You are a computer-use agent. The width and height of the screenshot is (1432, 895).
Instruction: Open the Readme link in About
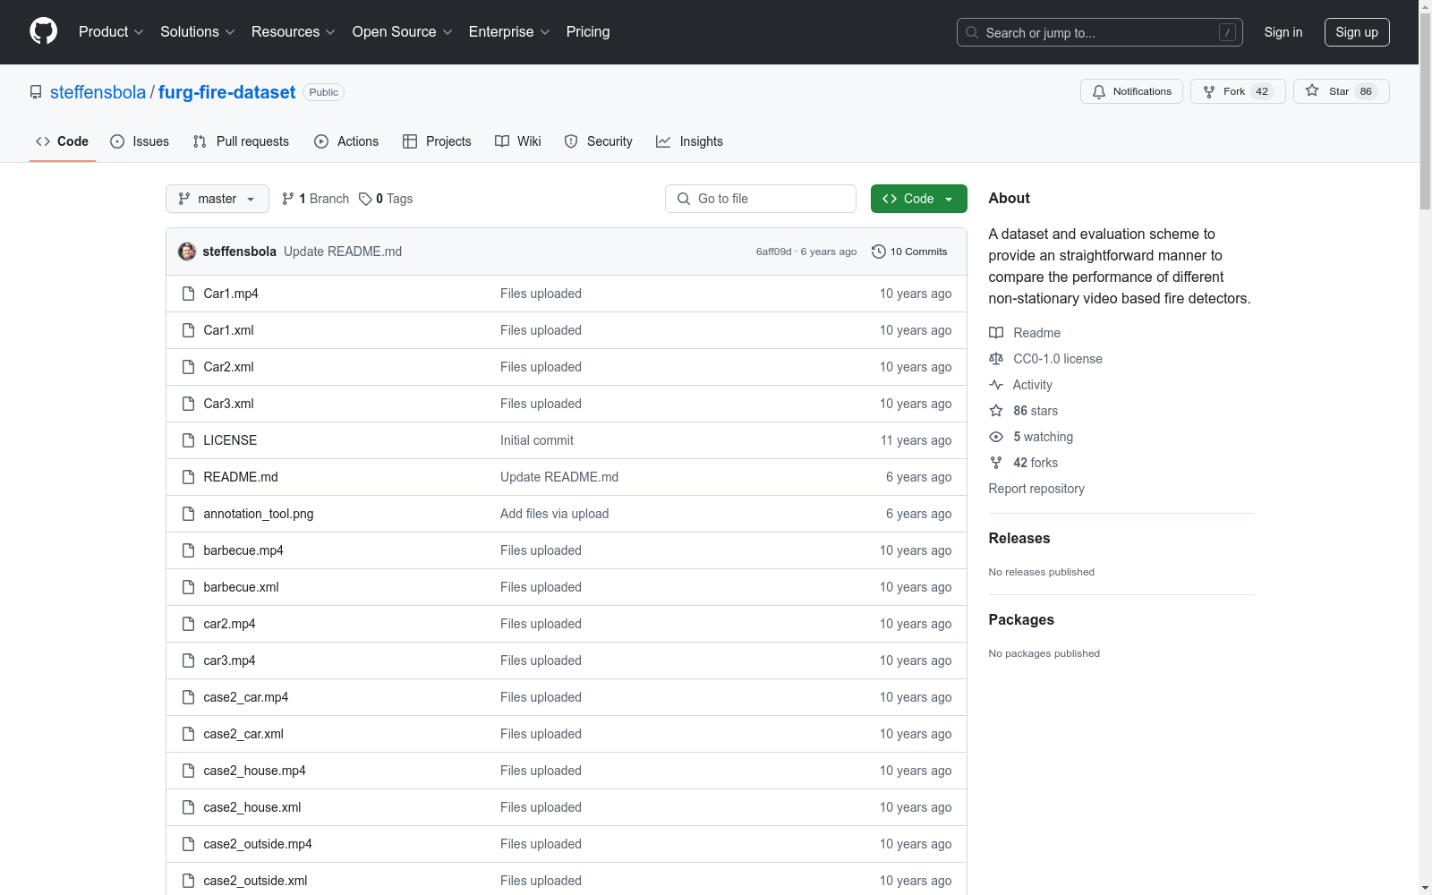click(x=1025, y=333)
